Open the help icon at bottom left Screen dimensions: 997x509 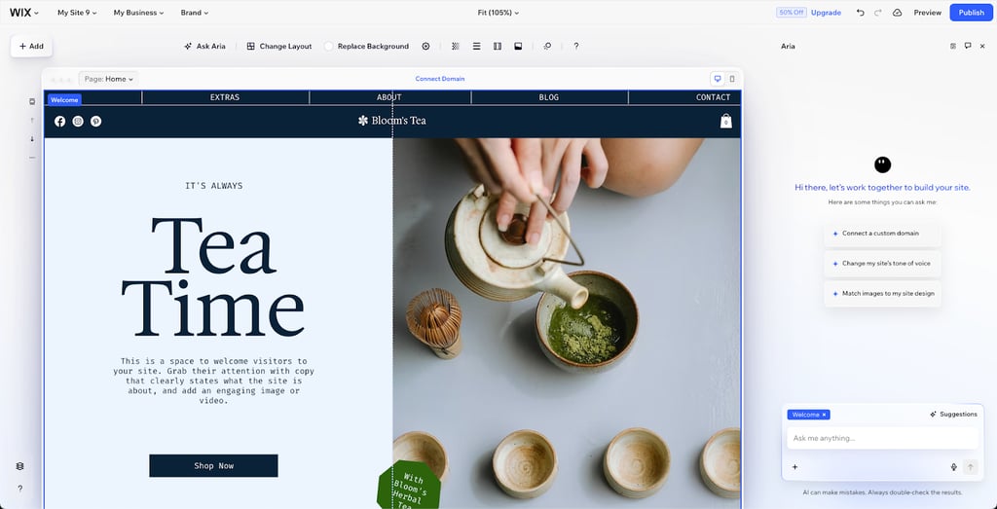(19, 489)
